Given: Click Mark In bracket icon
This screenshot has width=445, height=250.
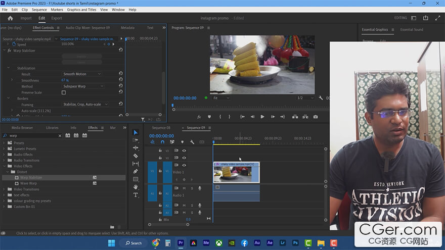Looking at the screenshot, I should [x=220, y=117].
